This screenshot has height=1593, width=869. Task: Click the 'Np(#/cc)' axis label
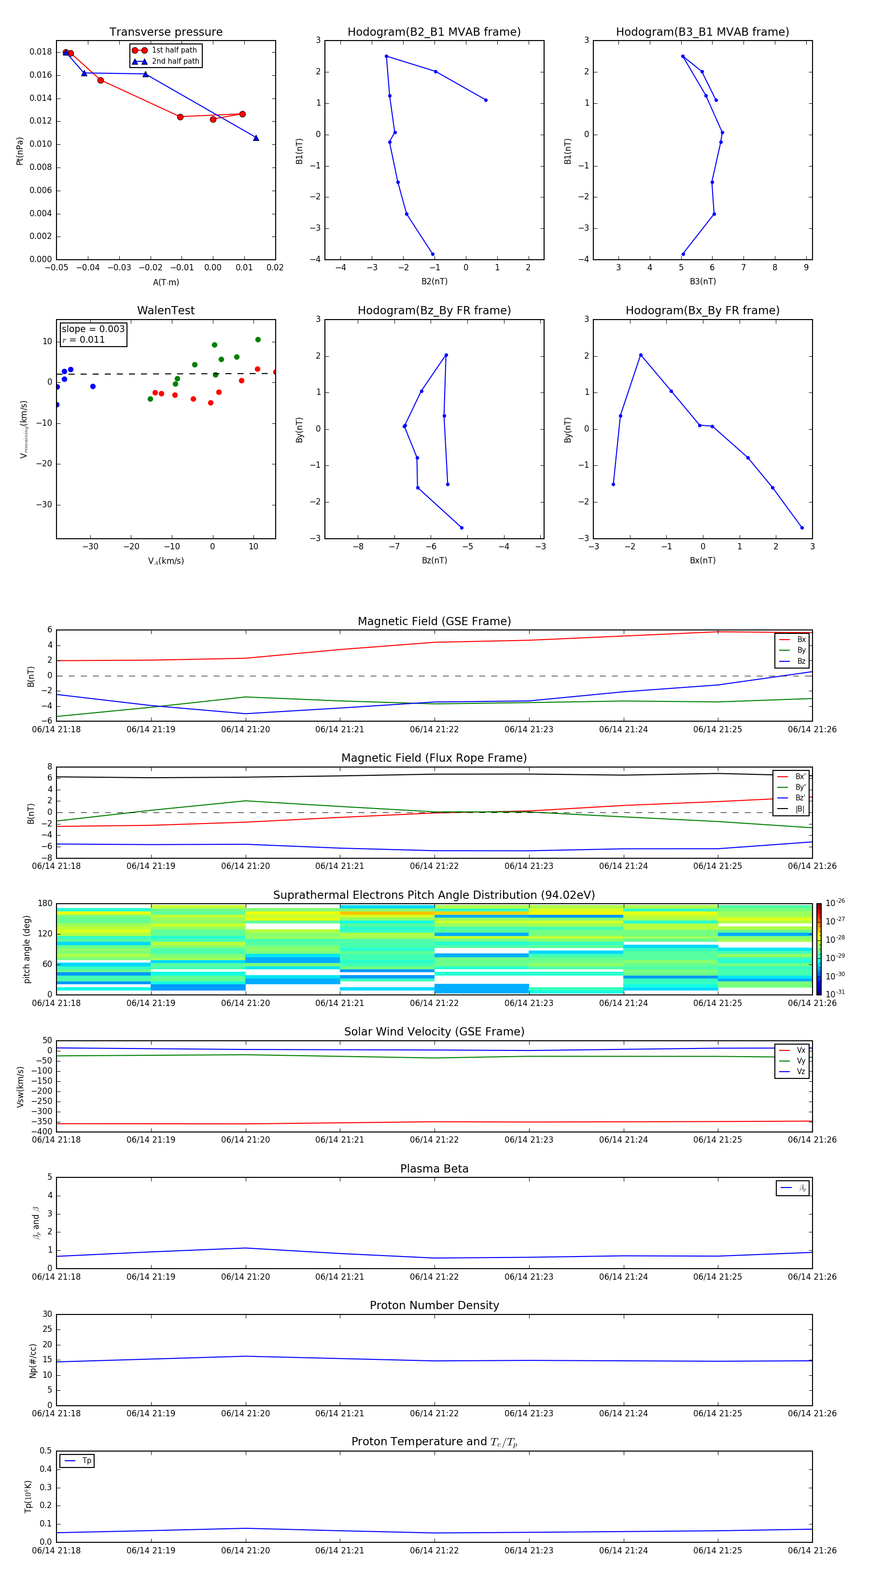pos(33,1360)
